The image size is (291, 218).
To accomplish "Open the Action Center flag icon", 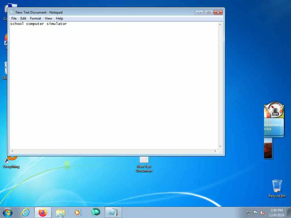I will pos(255,212).
